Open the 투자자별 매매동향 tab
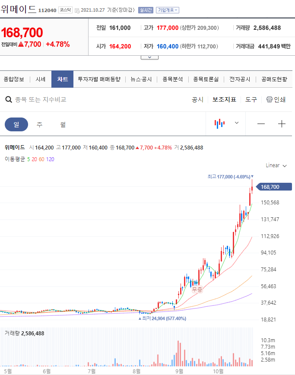 (x=99, y=79)
